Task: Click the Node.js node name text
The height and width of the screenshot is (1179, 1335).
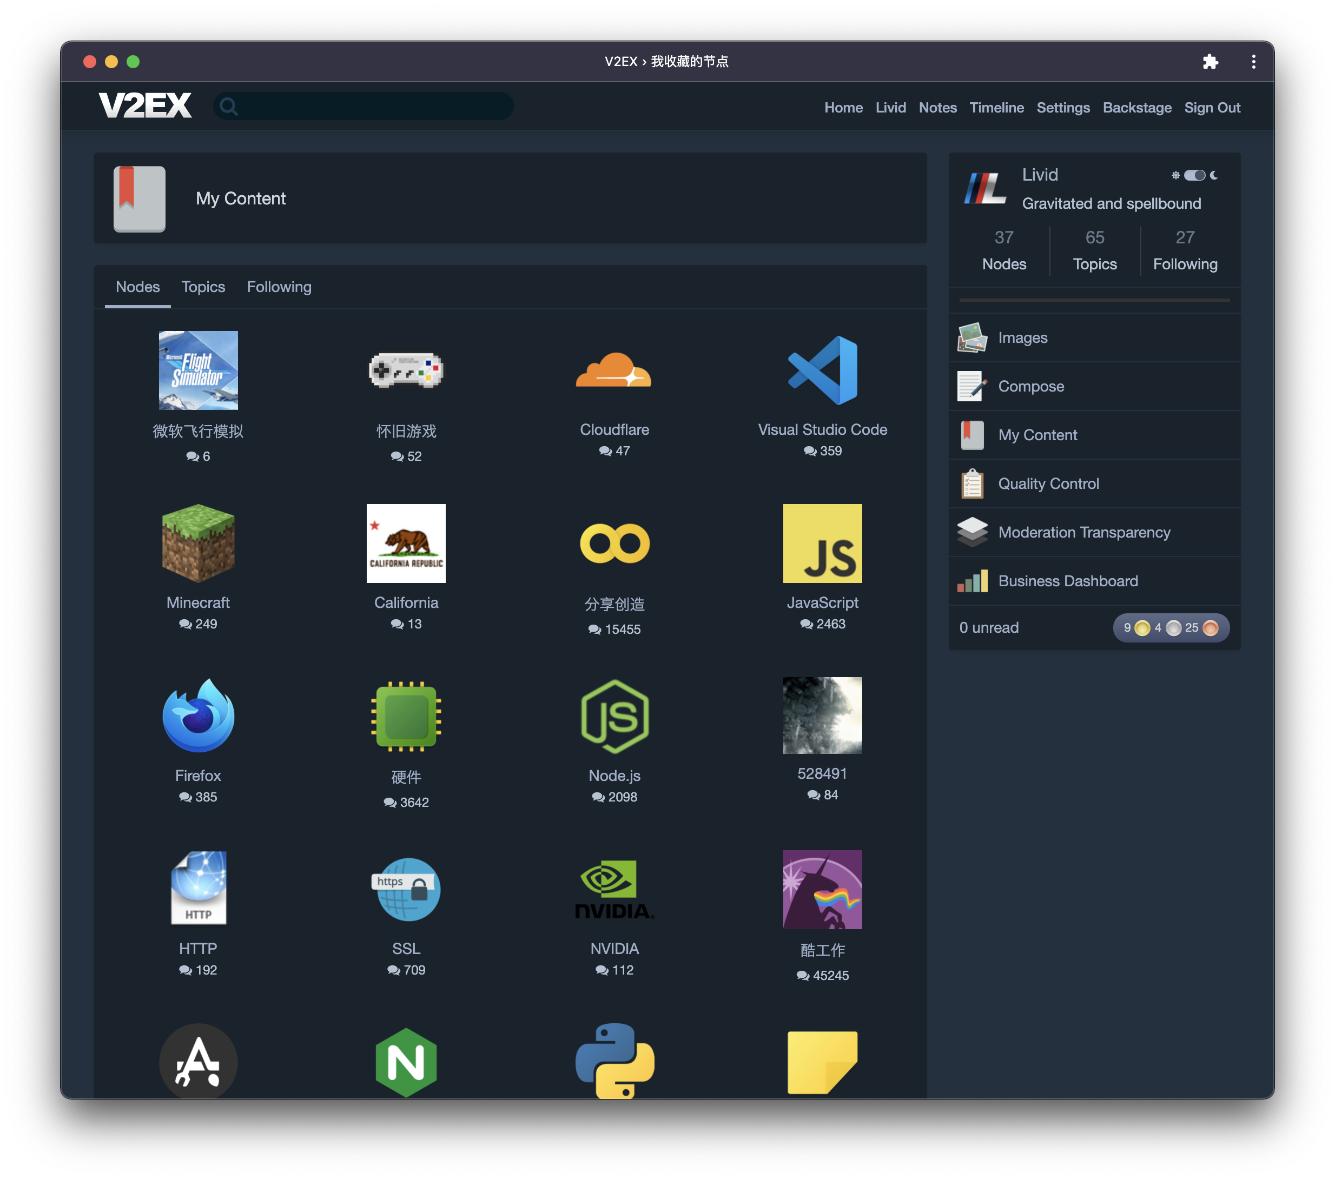Action: tap(614, 776)
